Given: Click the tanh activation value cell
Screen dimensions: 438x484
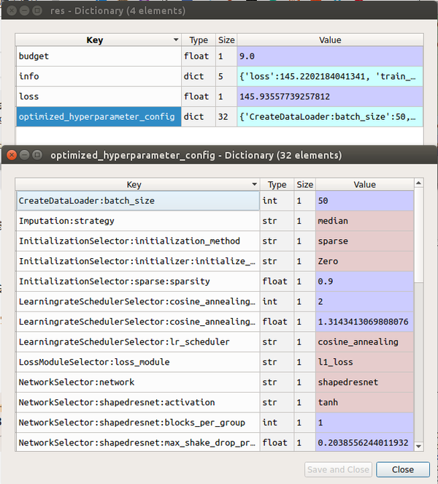Looking at the screenshot, I should (364, 402).
